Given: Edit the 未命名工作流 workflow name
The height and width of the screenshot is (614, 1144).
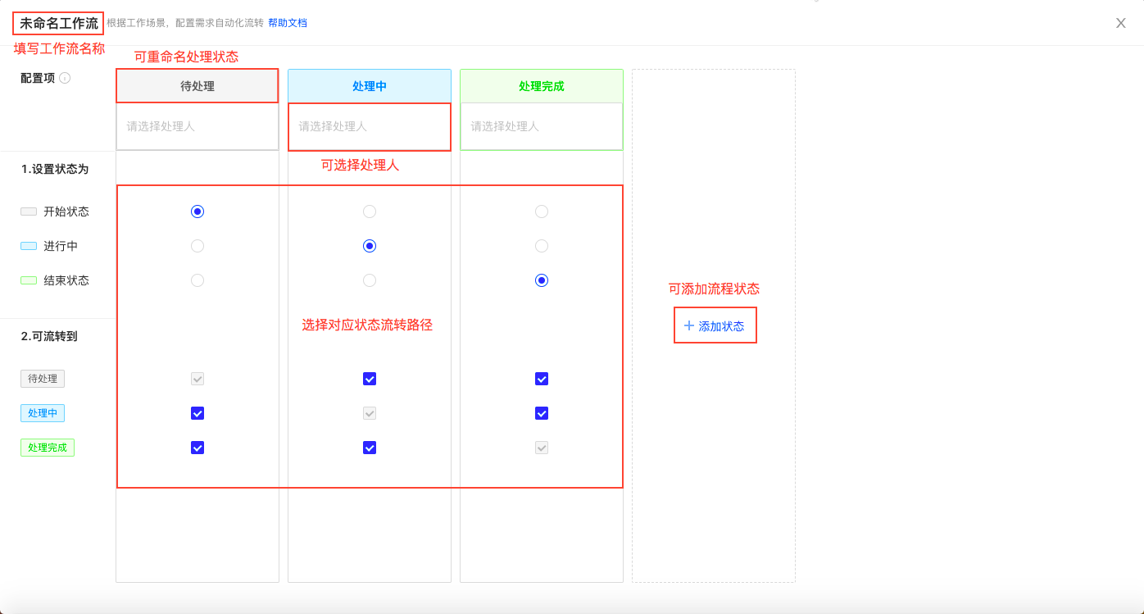Looking at the screenshot, I should [59, 23].
